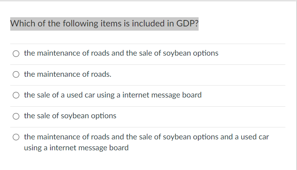Click the label text "the maintenance of roads."
Image resolution: width=297 pixels, height=170 pixels.
(x=68, y=74)
